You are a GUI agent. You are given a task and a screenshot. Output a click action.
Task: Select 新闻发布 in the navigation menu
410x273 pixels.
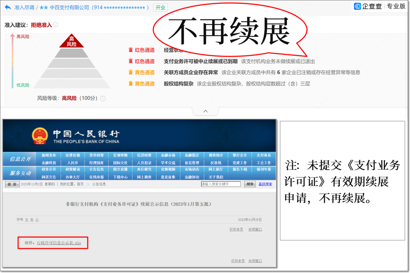48,155
